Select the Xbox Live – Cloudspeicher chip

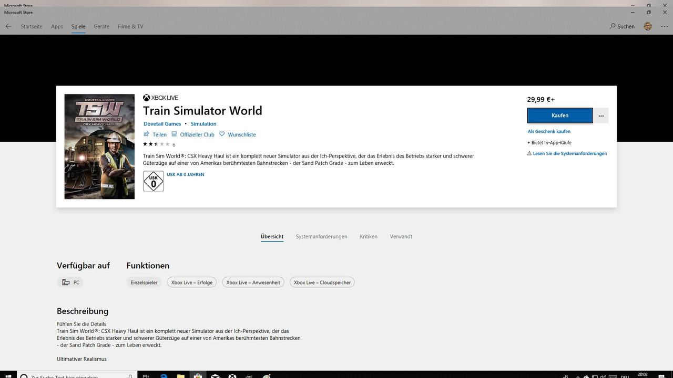click(322, 282)
